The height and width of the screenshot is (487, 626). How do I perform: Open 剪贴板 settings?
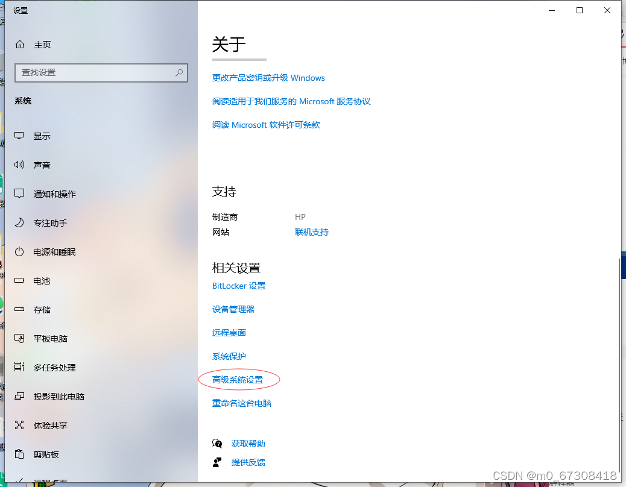(x=46, y=454)
